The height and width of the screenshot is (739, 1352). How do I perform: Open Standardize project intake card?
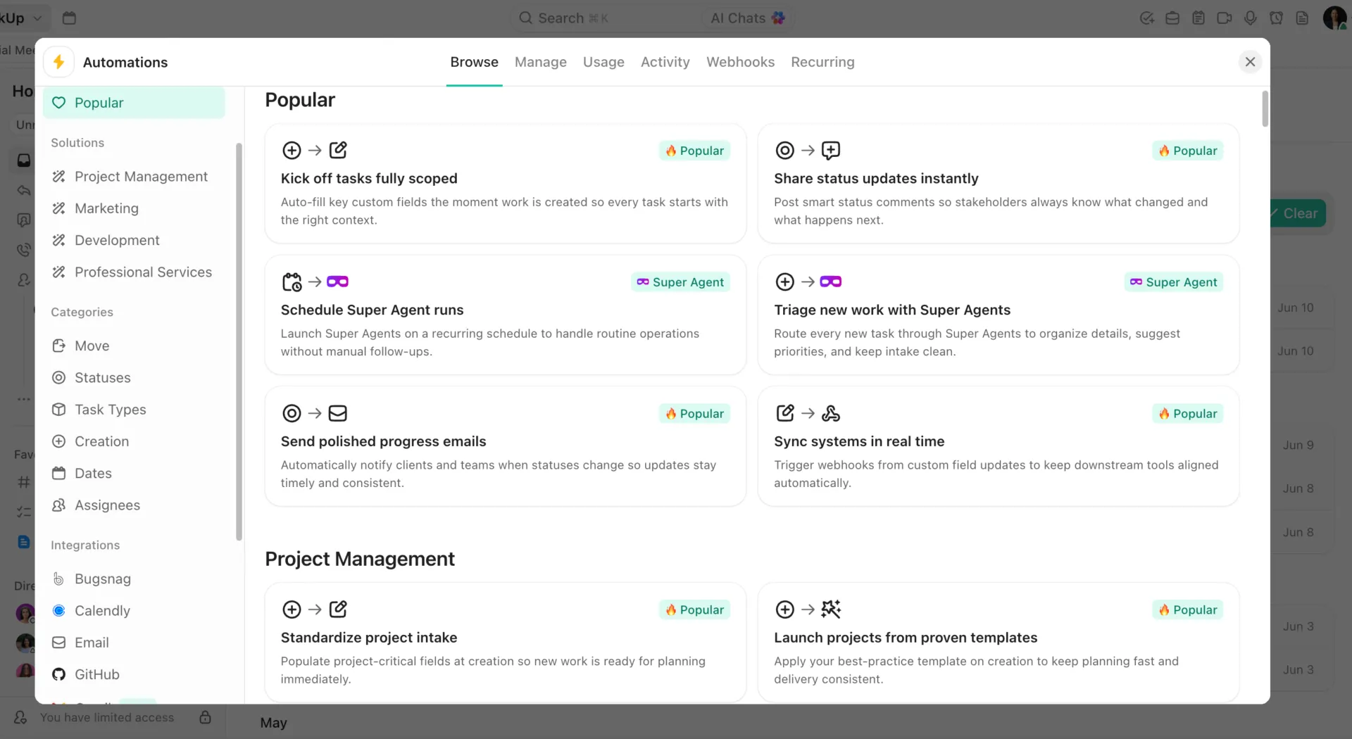pos(505,642)
